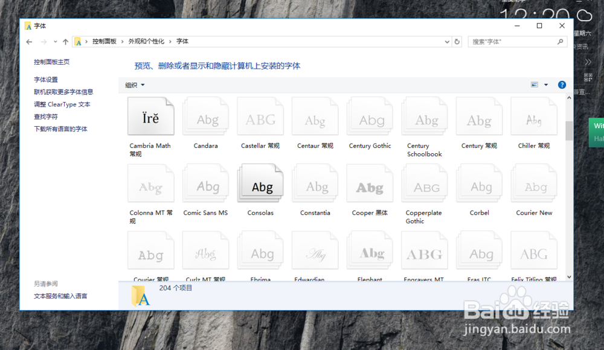Click the fonts folder icon in the address bar
The width and height of the screenshot is (604, 350).
[79, 41]
